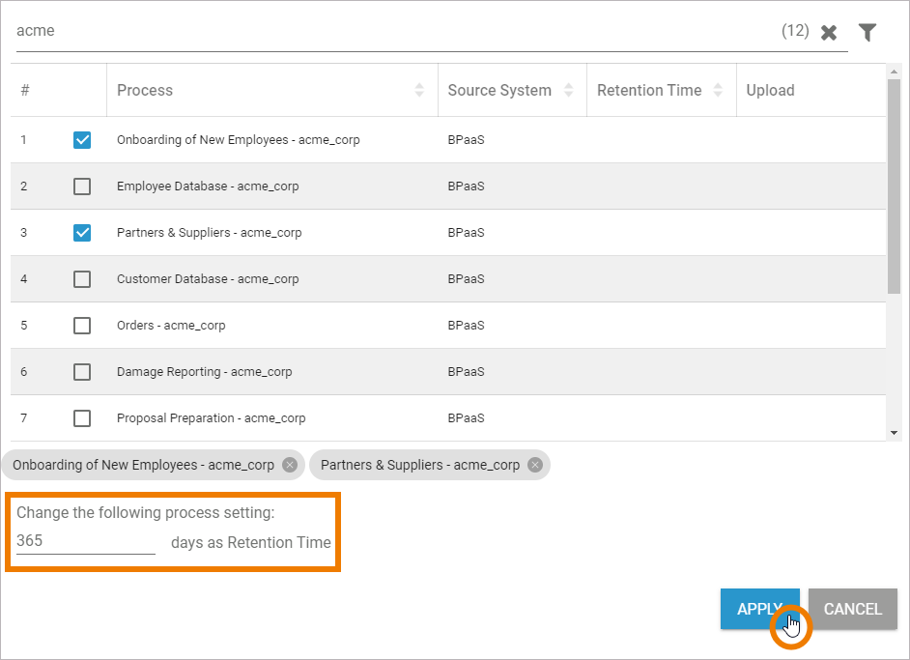Tick the Orders row checkbox
Viewport: 910px width, 660px height.
82,326
